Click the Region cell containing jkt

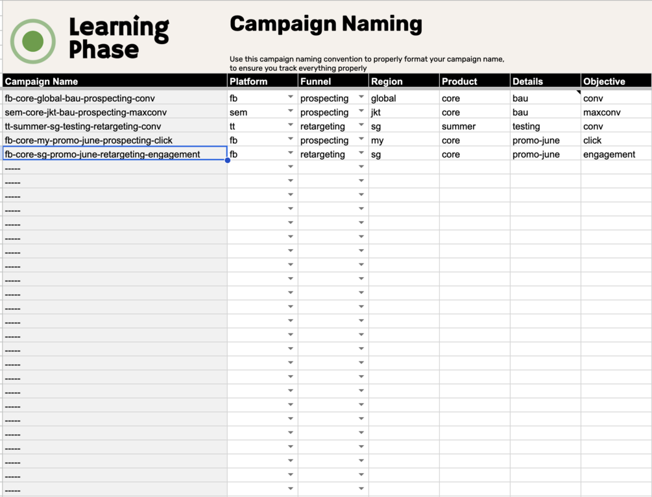click(x=404, y=112)
